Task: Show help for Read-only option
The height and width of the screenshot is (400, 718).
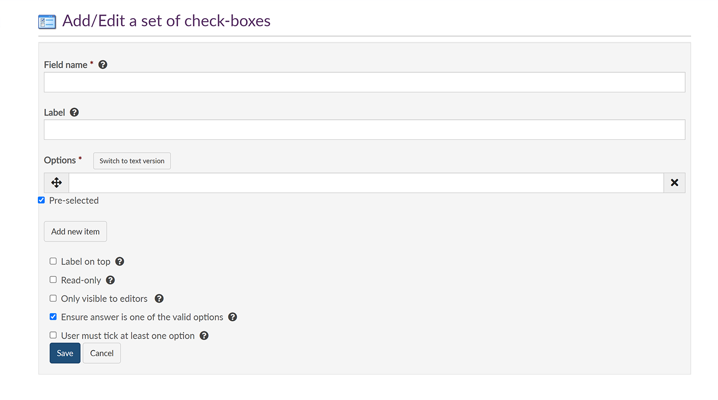Action: (x=111, y=280)
